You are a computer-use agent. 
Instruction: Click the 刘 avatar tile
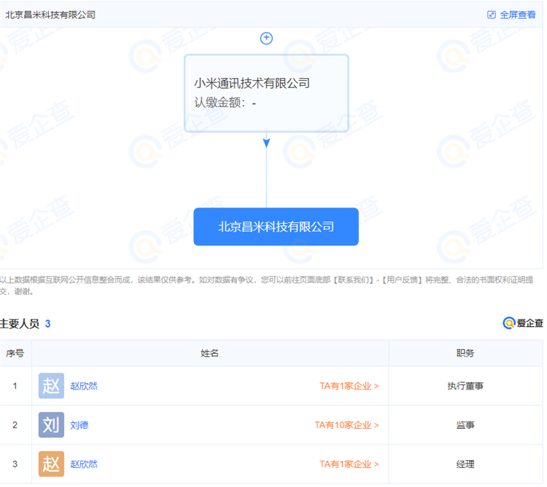[51, 424]
